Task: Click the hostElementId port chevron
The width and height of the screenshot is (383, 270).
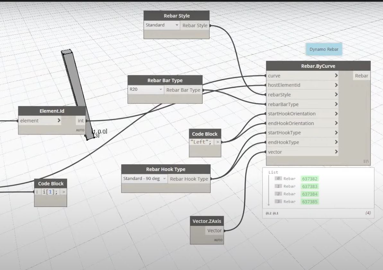Action: [x=336, y=85]
